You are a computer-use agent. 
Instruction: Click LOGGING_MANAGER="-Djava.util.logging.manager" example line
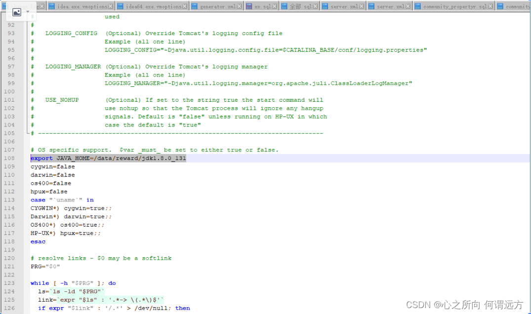click(258, 83)
